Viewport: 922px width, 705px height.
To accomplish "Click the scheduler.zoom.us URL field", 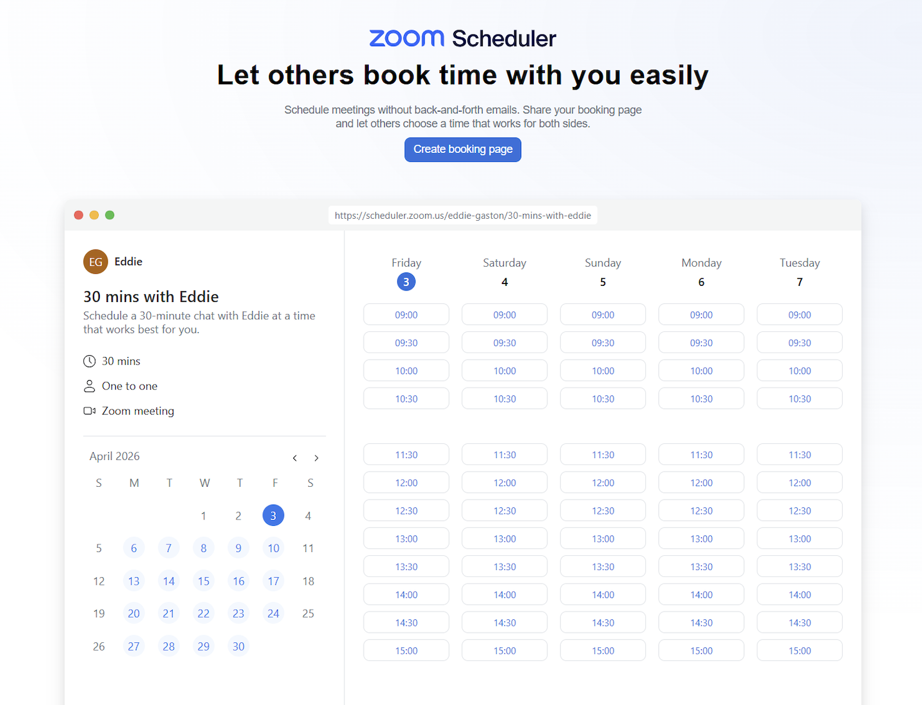I will (x=463, y=216).
